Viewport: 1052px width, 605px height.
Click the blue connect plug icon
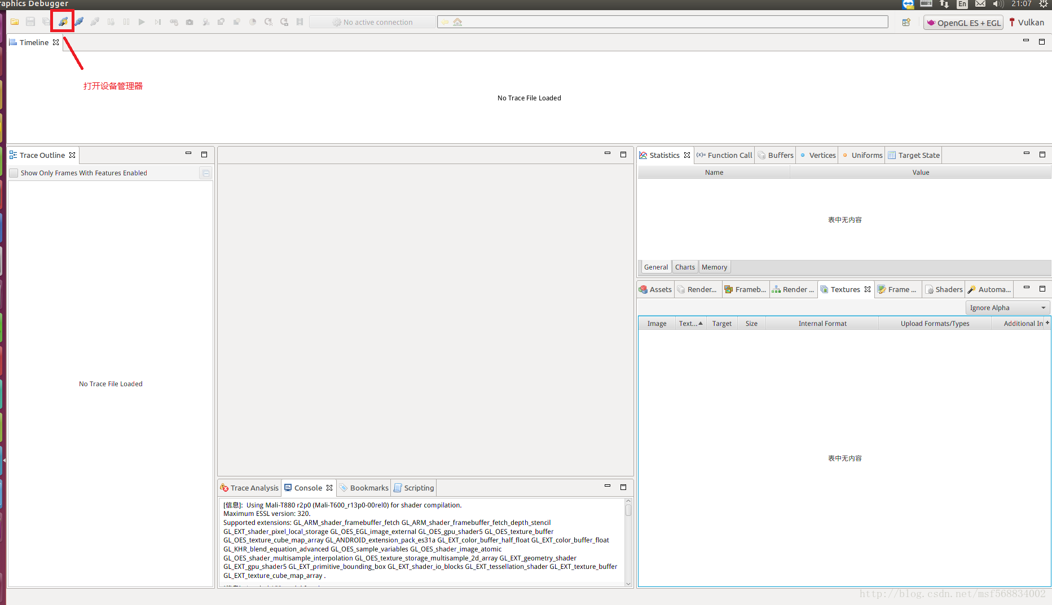pyautogui.click(x=79, y=22)
